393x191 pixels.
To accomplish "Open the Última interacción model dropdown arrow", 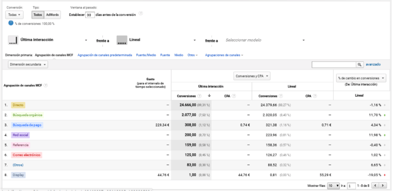I will click(86, 40).
